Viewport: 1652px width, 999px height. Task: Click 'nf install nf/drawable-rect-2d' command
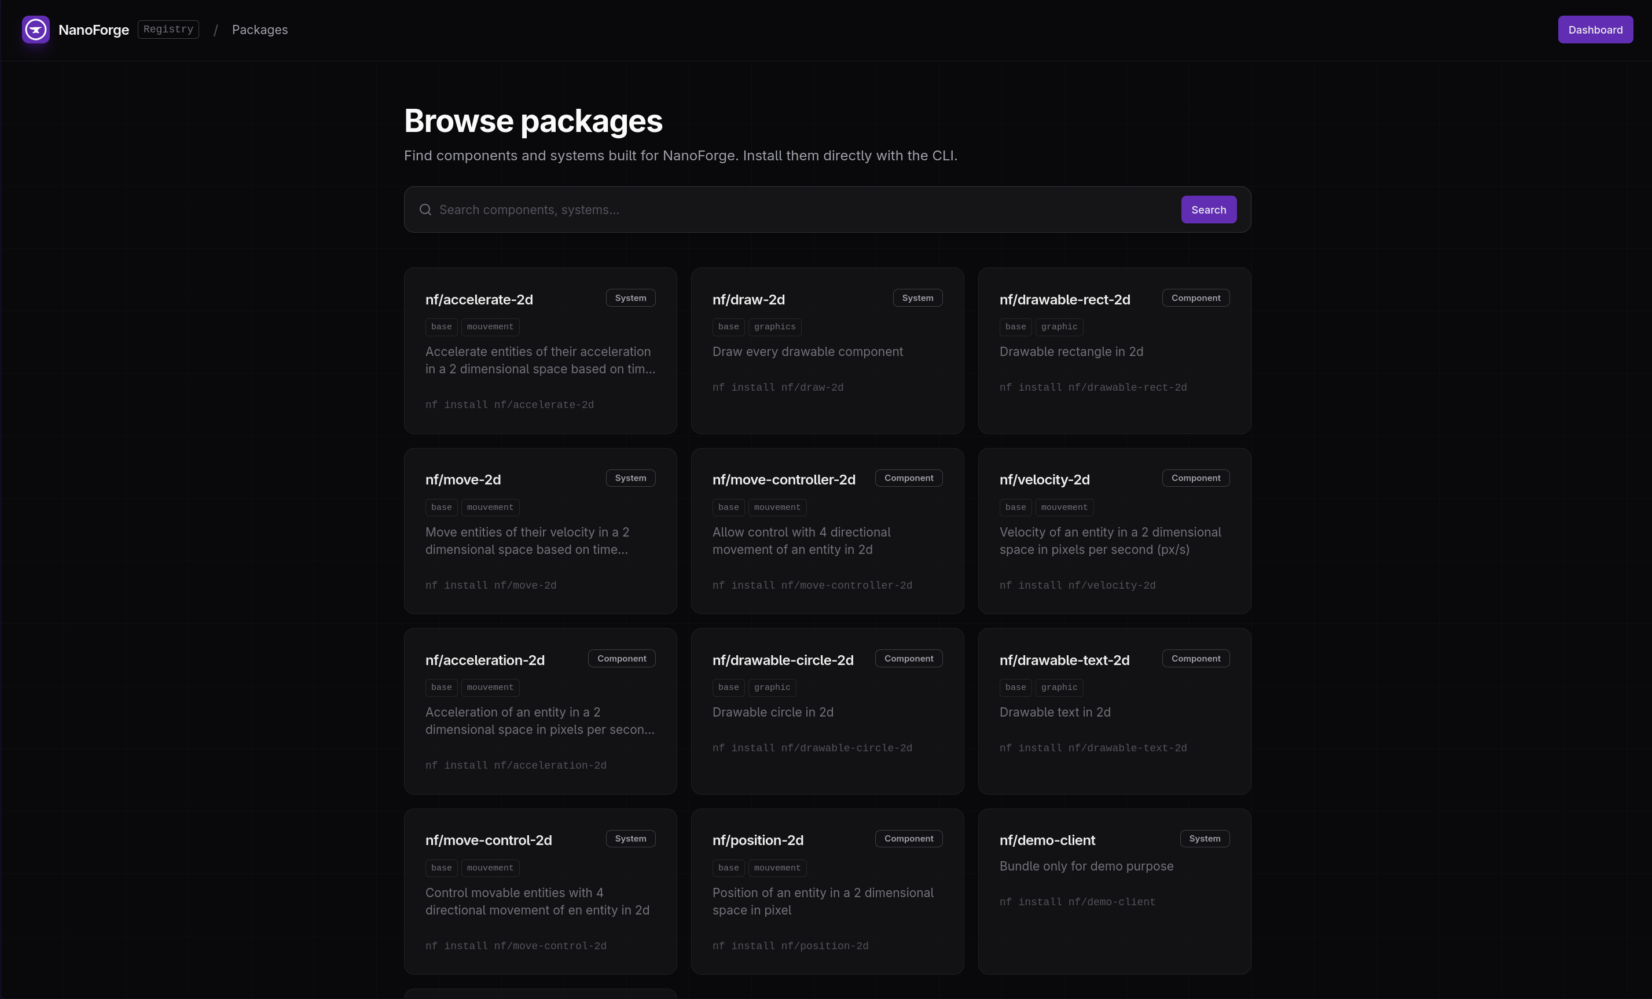tap(1093, 388)
